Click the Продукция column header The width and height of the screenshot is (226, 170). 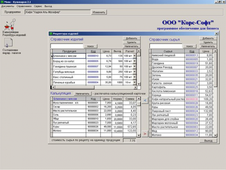pyautogui.click(x=69, y=51)
